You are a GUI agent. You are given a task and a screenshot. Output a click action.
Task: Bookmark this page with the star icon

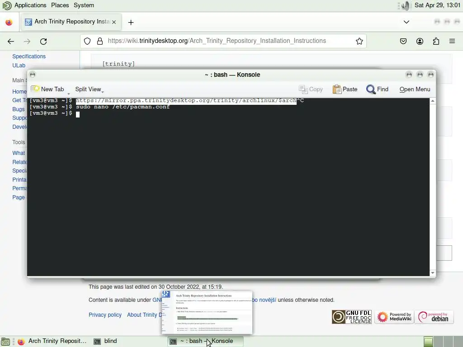click(x=359, y=41)
